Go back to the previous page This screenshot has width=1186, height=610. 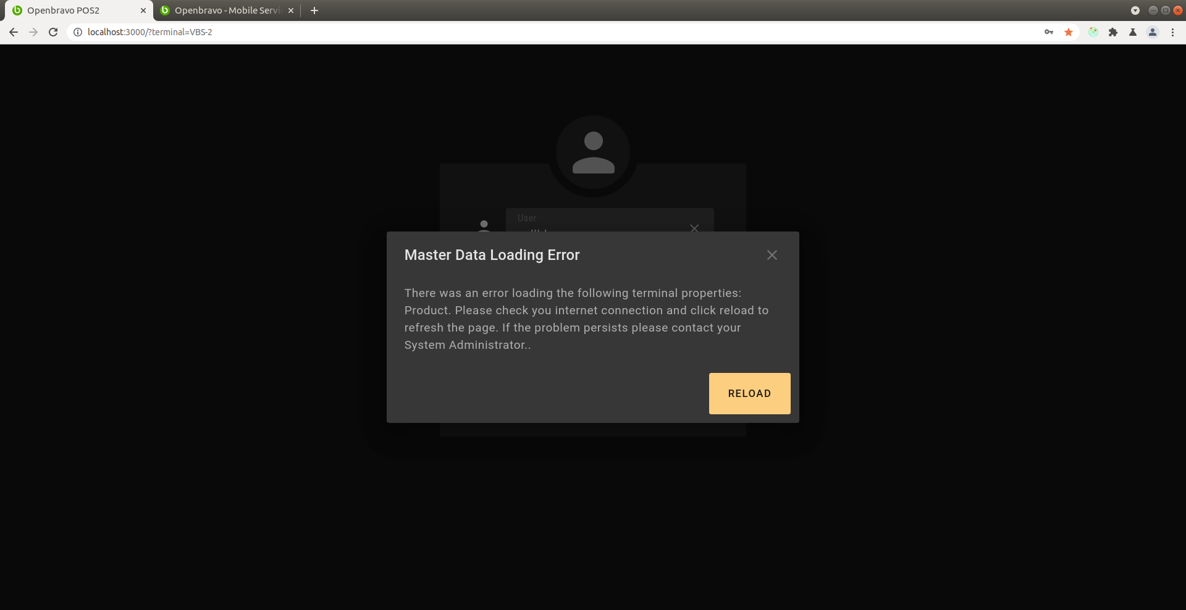tap(14, 32)
